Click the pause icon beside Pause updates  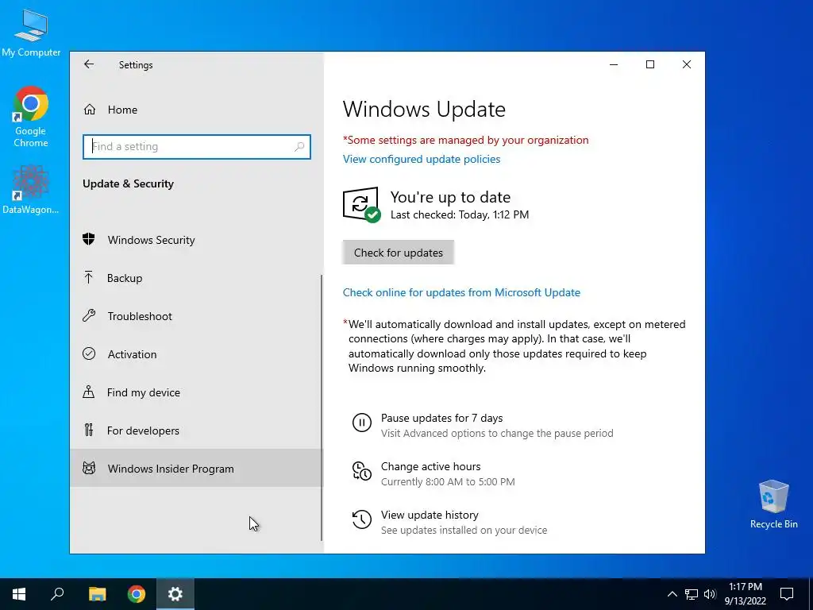point(362,423)
